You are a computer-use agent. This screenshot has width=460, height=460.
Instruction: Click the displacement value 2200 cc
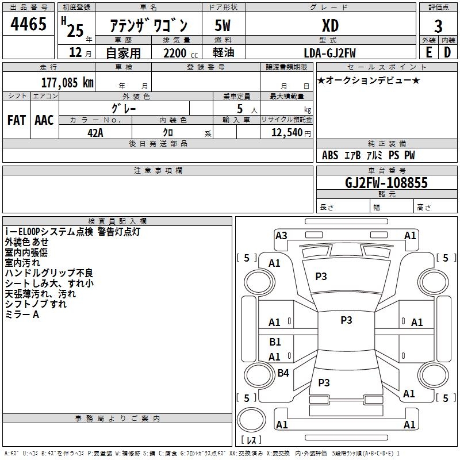pyautogui.click(x=181, y=53)
